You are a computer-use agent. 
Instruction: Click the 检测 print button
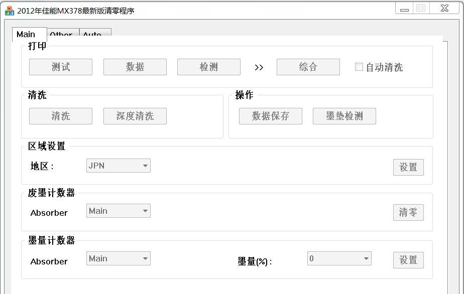[x=209, y=67]
